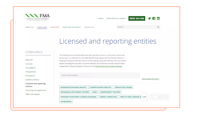Open Guidance library in sidebar
Image resolution: width=197 pixels, height=116 pixels.
pyautogui.click(x=32, y=80)
